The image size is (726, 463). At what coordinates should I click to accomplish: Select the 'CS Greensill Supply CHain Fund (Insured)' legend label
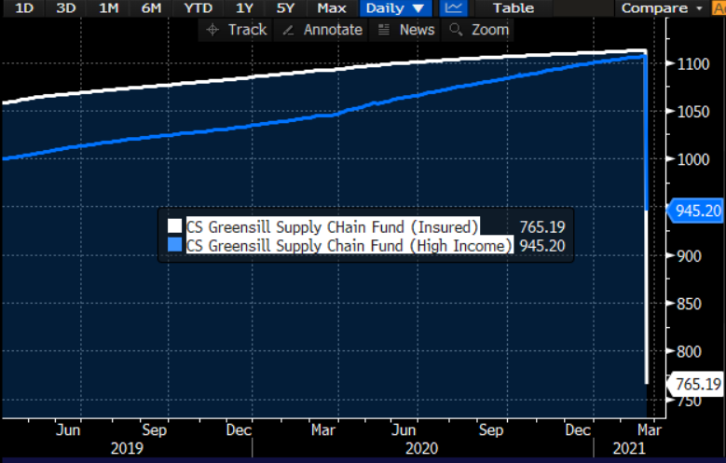(x=332, y=227)
